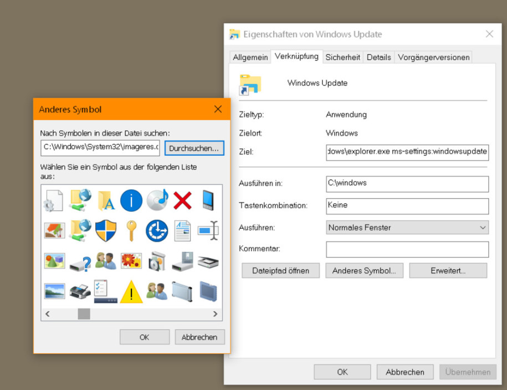This screenshot has height=390, width=507.
Task: Pick the network folder globe icon in top row
Action: (80, 200)
